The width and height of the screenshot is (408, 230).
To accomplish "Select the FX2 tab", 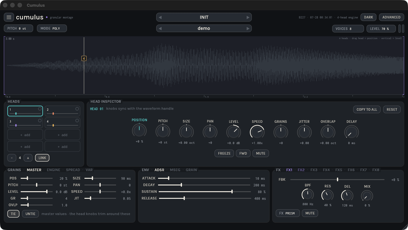I will [301, 170].
